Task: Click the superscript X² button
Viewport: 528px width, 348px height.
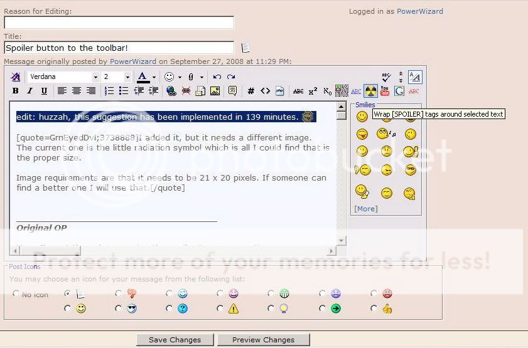Action: pos(313,91)
